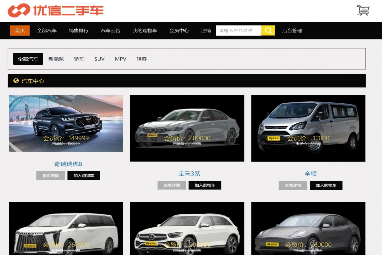Select the 轻客 category tab
The image size is (382, 255).
pyautogui.click(x=141, y=59)
